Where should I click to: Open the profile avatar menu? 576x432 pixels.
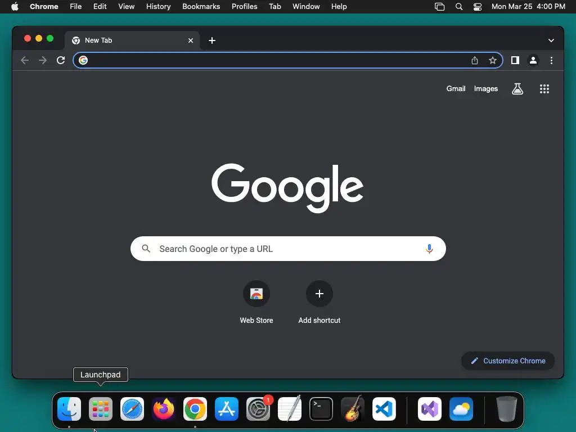coord(533,60)
